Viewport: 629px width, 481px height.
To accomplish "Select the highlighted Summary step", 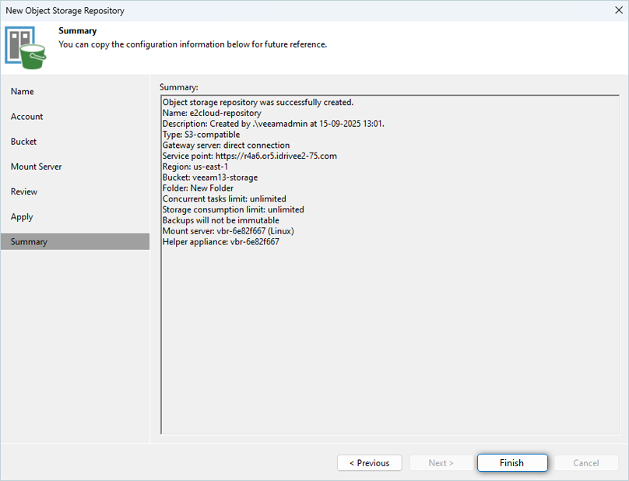I will tap(30, 242).
